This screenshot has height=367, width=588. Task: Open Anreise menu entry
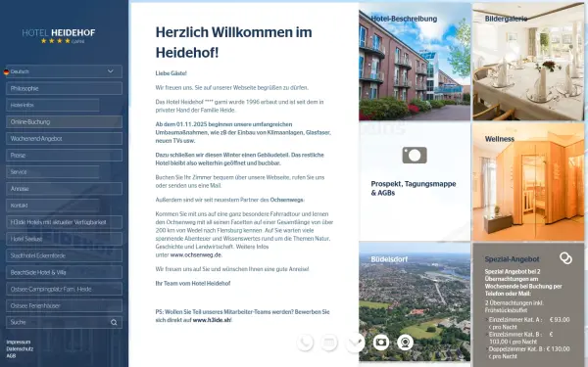tap(64, 189)
